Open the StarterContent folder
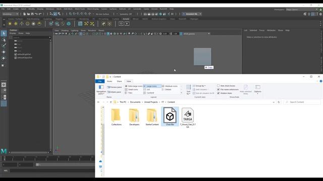 pyautogui.click(x=152, y=117)
